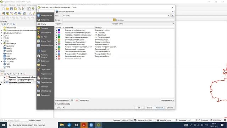Viewport: 227px width, 128px height.
Task: Toggle visibility of Граница Нижегородской области layer
Action: [4, 77]
